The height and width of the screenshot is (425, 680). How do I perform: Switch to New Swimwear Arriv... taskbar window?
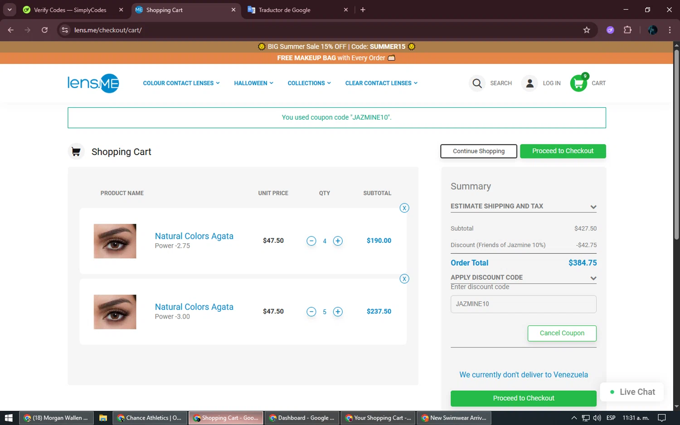pos(454,418)
